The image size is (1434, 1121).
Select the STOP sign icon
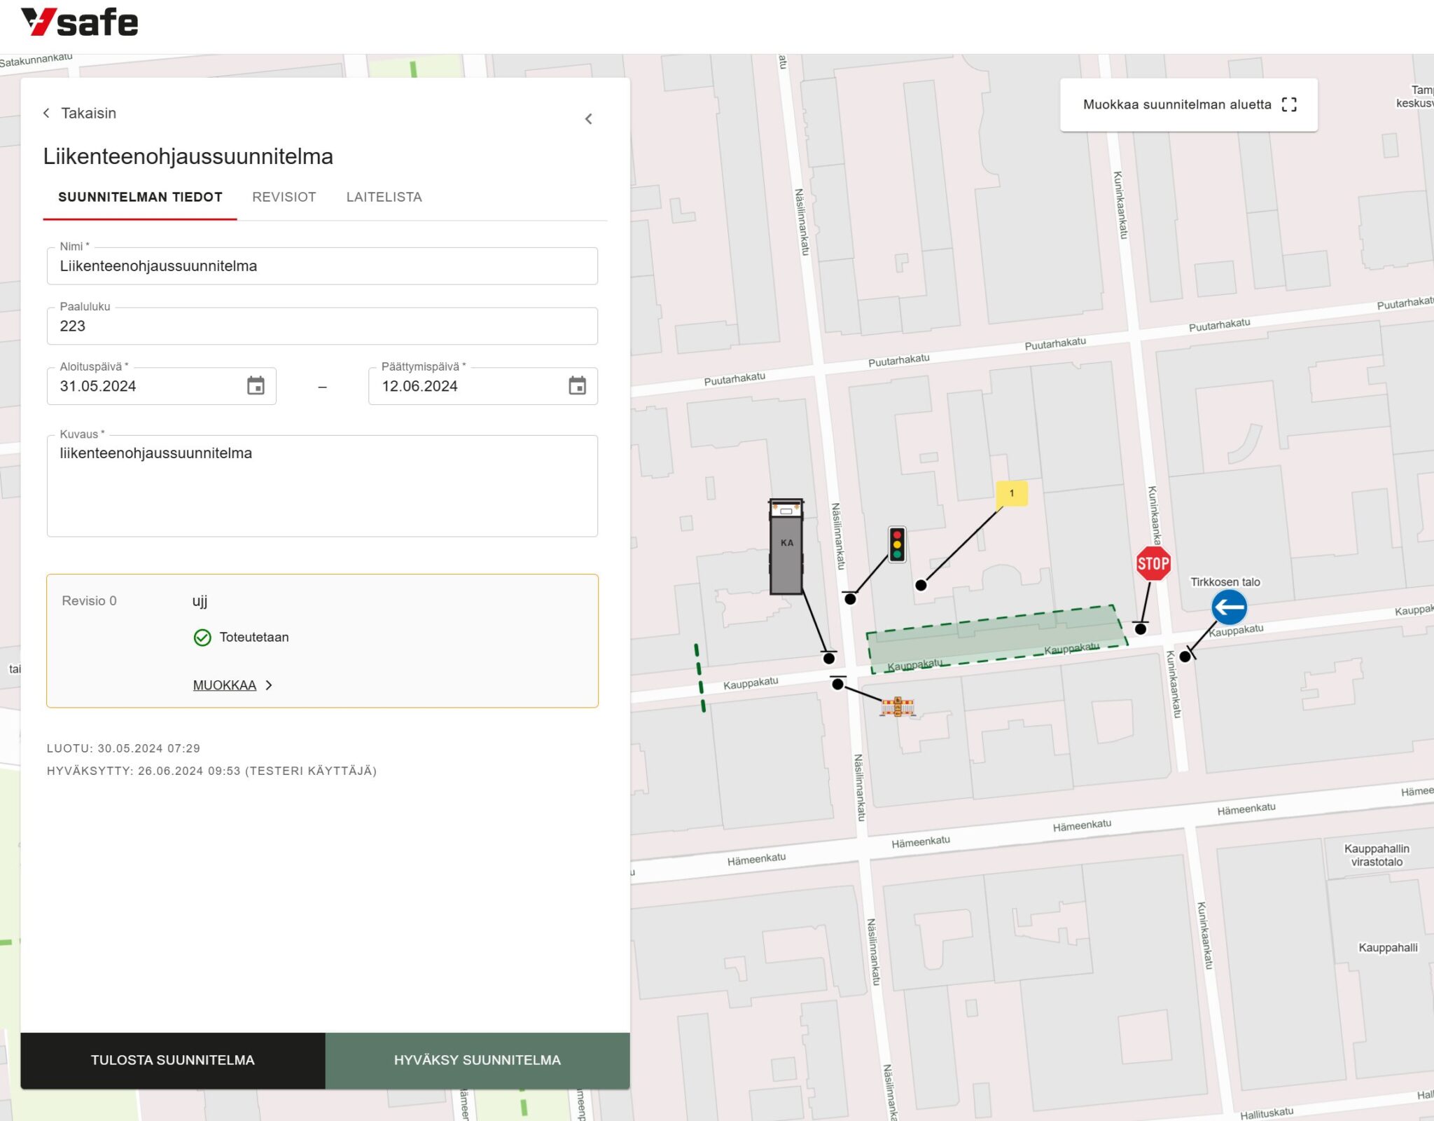pos(1153,563)
